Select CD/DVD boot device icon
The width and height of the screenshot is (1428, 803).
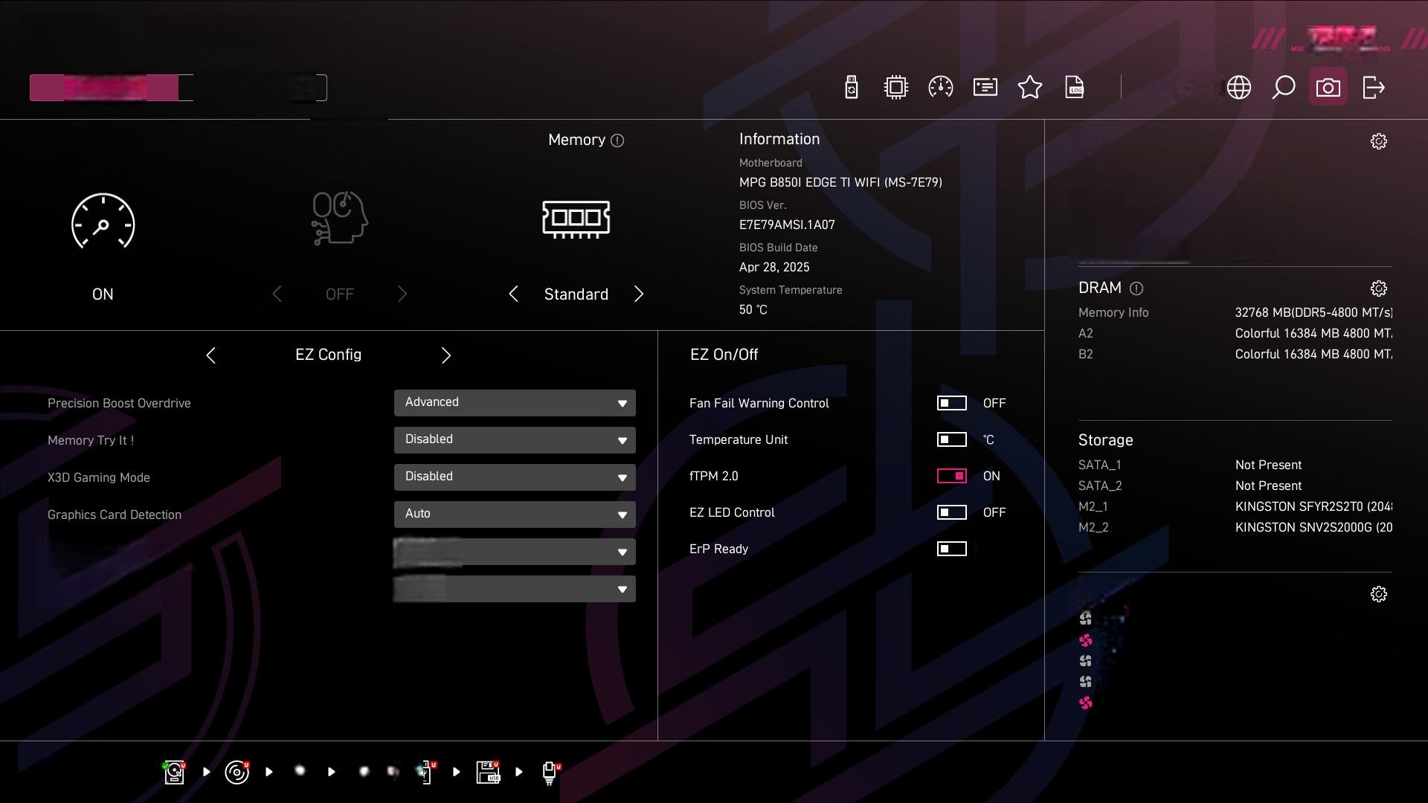[237, 772]
